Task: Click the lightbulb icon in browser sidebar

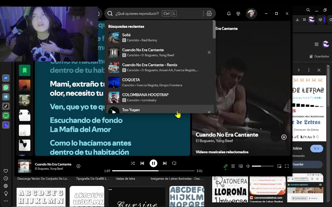Action: [6, 193]
